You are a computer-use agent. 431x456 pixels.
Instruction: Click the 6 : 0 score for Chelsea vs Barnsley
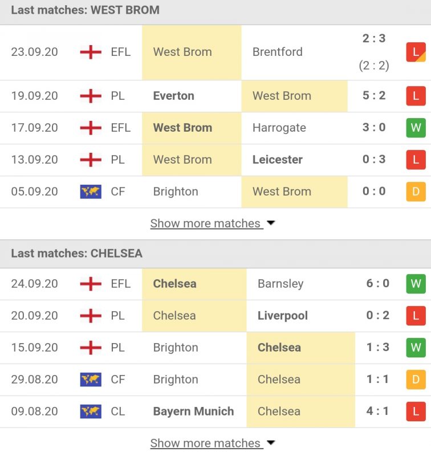coord(378,284)
